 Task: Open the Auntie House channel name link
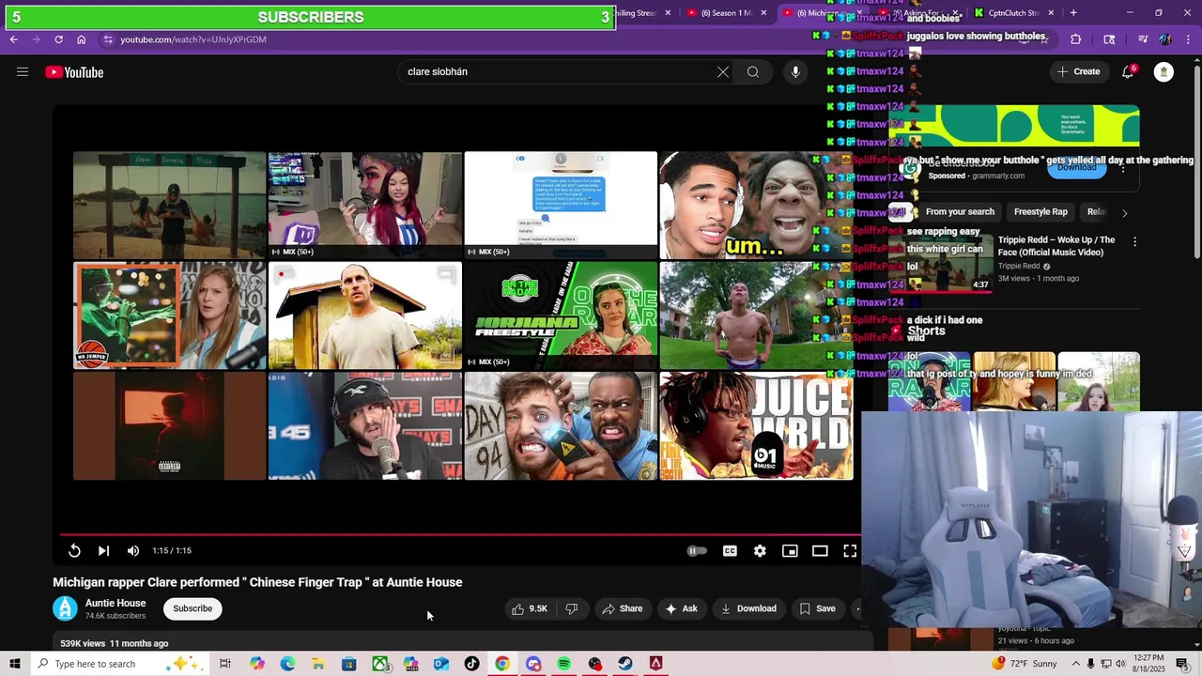coord(116,603)
